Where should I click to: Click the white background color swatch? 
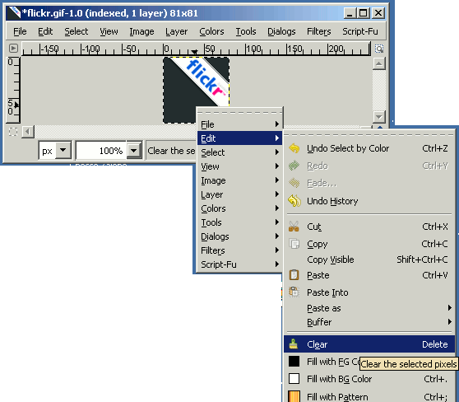tap(294, 379)
